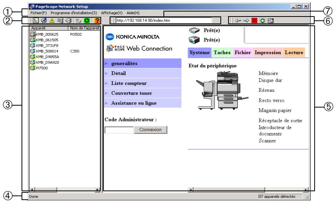
Task: Go forward with the right arrow icon
Action: (x=246, y=20)
